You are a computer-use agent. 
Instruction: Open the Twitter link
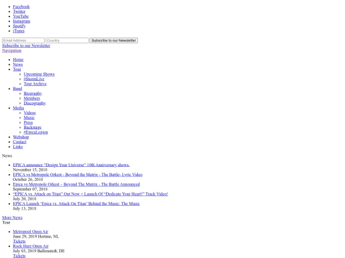(19, 11)
